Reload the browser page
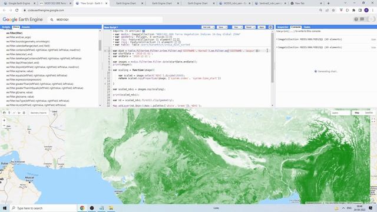This screenshot has width=377, height=212. coord(17,11)
